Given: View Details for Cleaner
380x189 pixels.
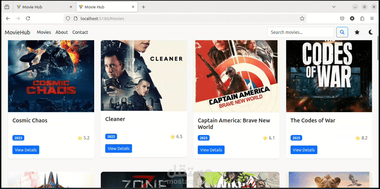Looking at the screenshot, I should click(118, 148).
